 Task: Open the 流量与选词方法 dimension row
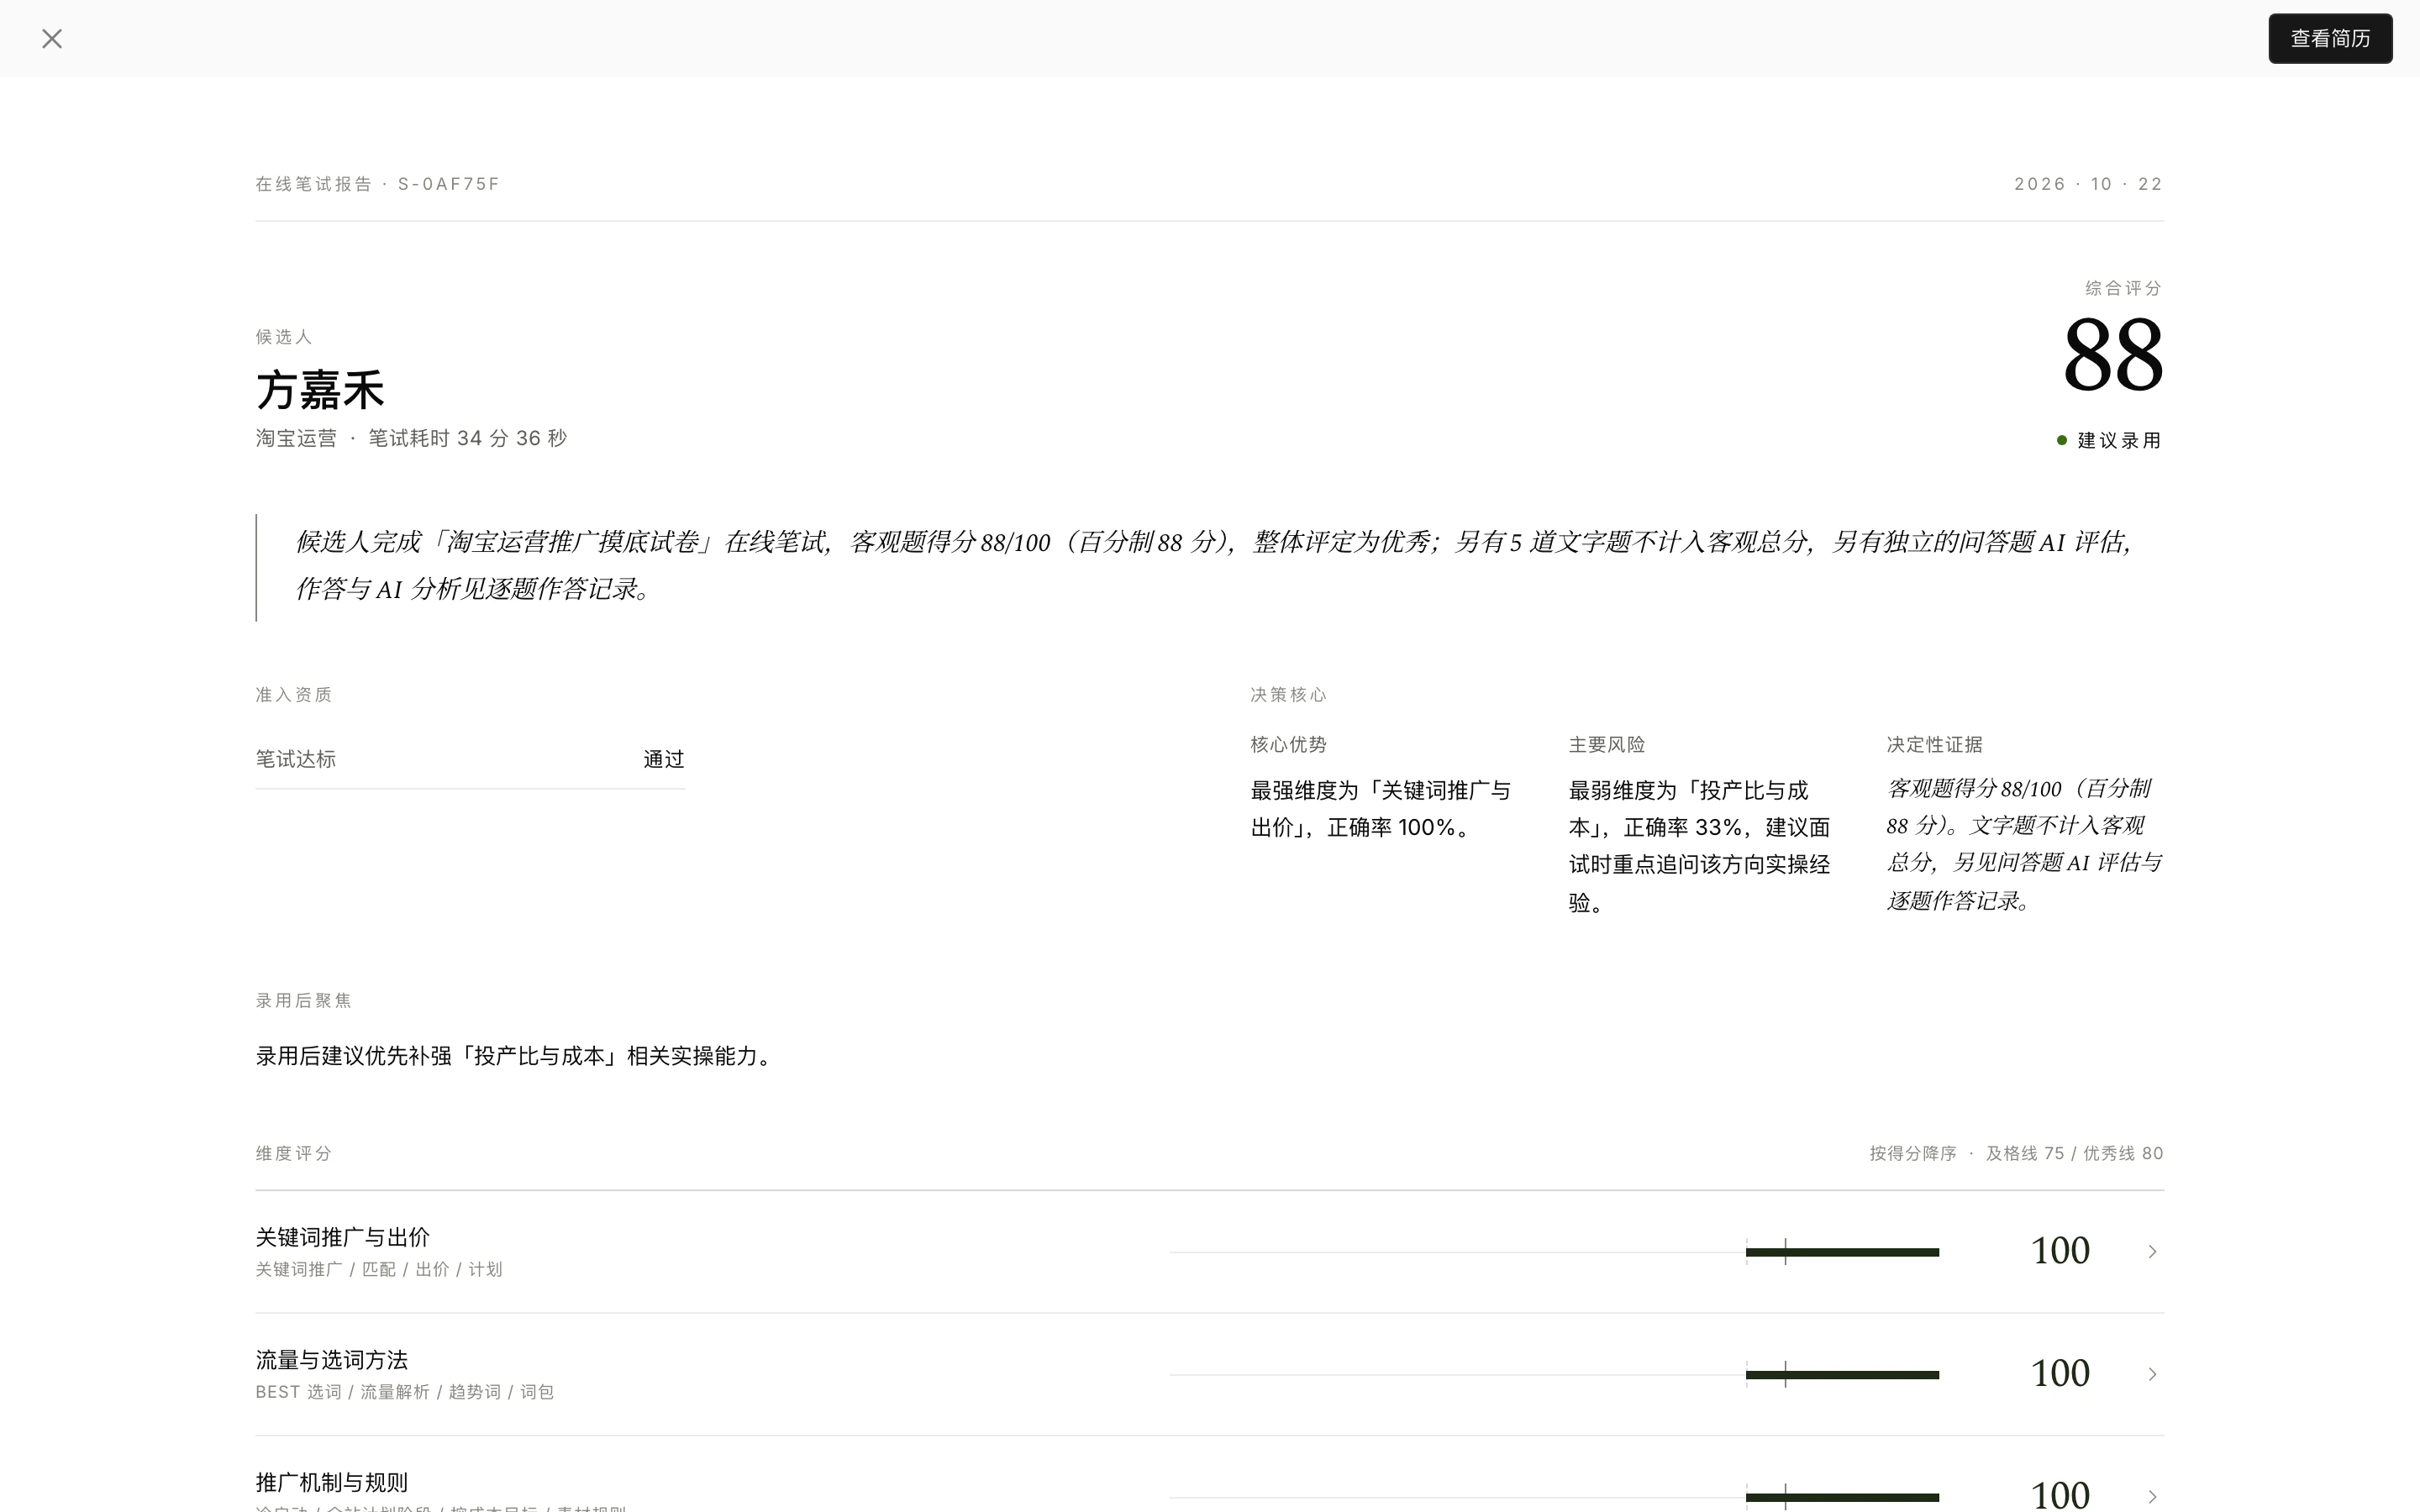tap(1210, 1375)
